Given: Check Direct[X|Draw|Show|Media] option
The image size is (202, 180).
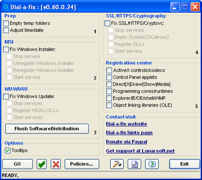Looking at the screenshot, I should coord(109,84).
